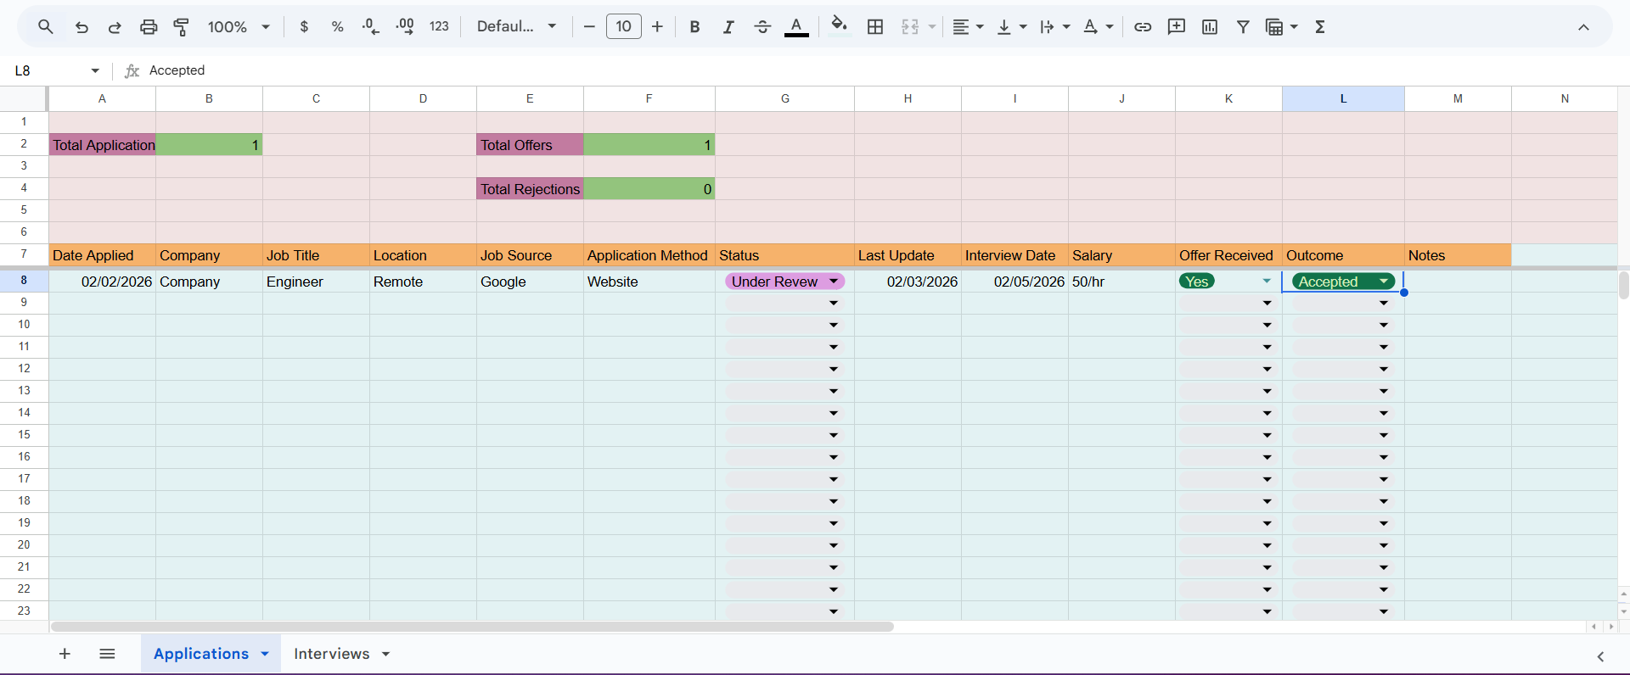Decrease font size with minus button
Image resolution: width=1630 pixels, height=675 pixels.
pyautogui.click(x=589, y=27)
